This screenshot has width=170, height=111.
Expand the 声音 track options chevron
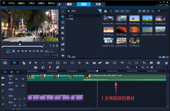[x=19, y=99]
